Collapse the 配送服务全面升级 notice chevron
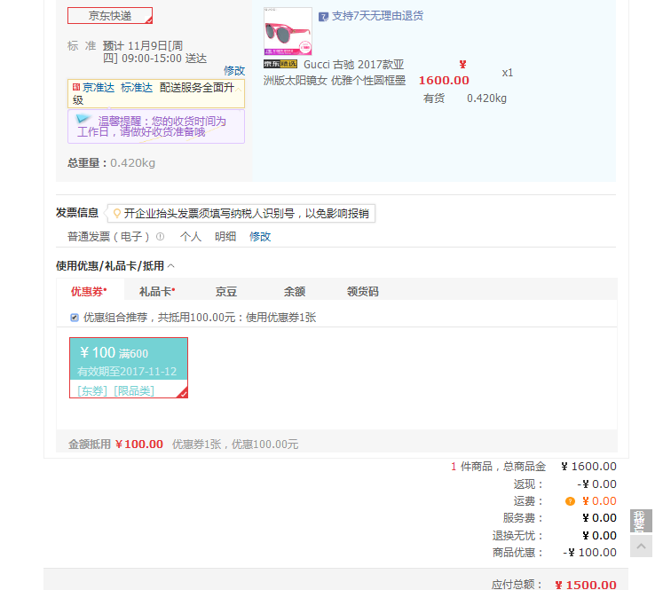This screenshot has height=590, width=663. pyautogui.click(x=239, y=90)
